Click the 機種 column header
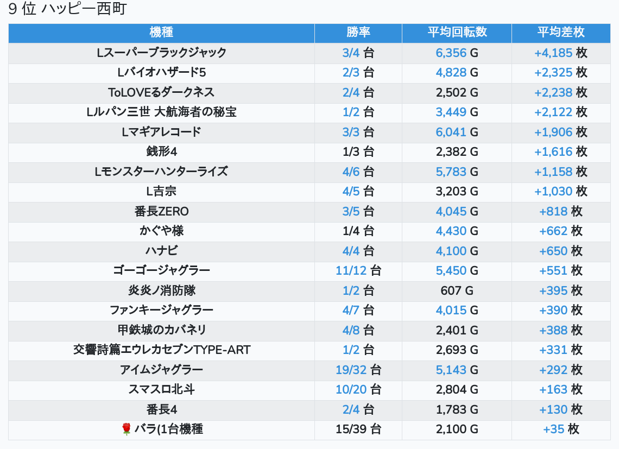Image resolution: width=619 pixels, height=449 pixels. tap(161, 33)
